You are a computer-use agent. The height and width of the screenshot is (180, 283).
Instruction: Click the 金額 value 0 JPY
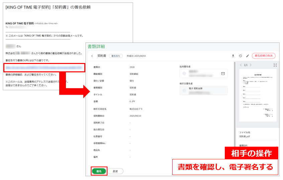point(132,101)
